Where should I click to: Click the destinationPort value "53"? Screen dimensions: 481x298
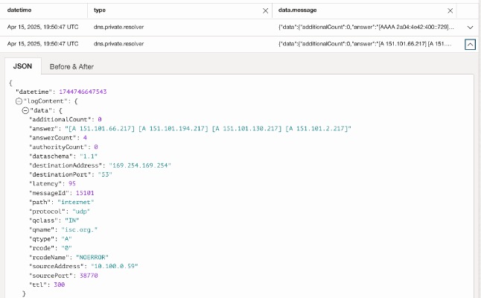coord(105,174)
